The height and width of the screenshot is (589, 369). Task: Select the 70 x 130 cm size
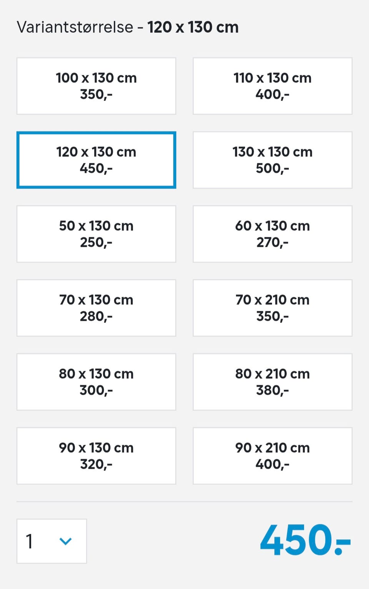click(96, 308)
